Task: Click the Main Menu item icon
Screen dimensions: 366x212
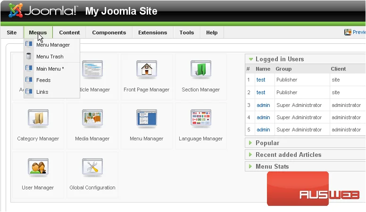Action: (x=29, y=68)
